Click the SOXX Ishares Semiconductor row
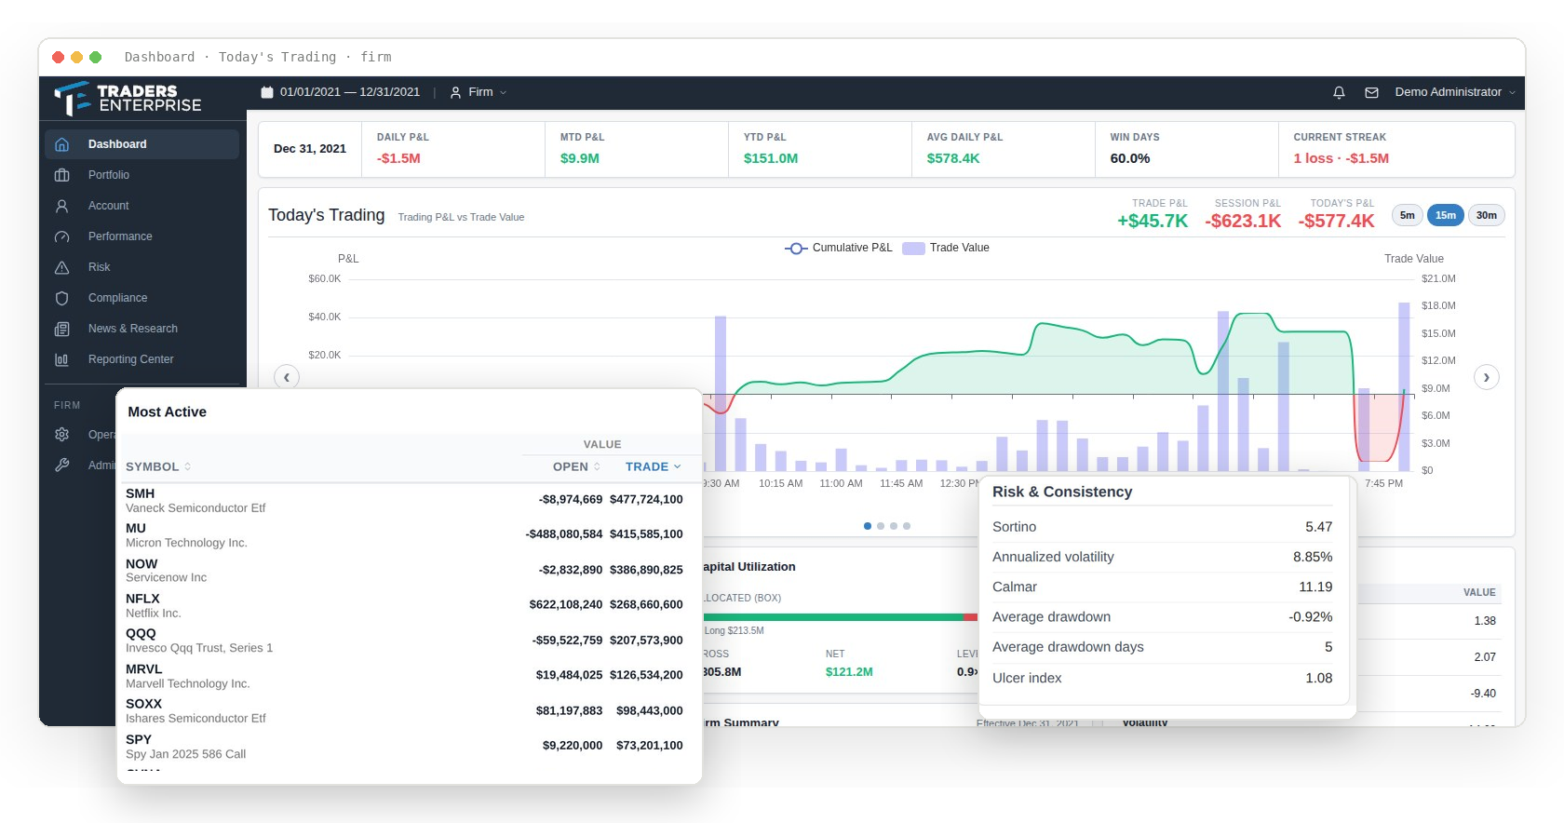 click(x=408, y=711)
